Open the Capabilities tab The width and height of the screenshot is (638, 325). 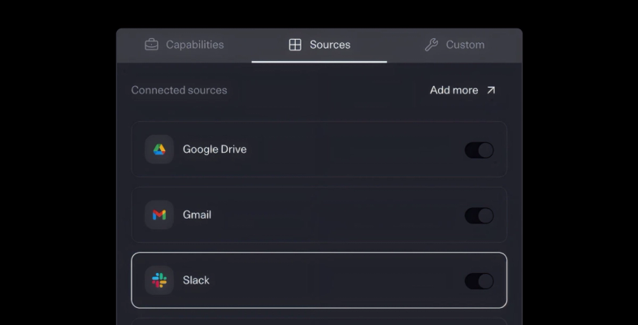(x=194, y=45)
